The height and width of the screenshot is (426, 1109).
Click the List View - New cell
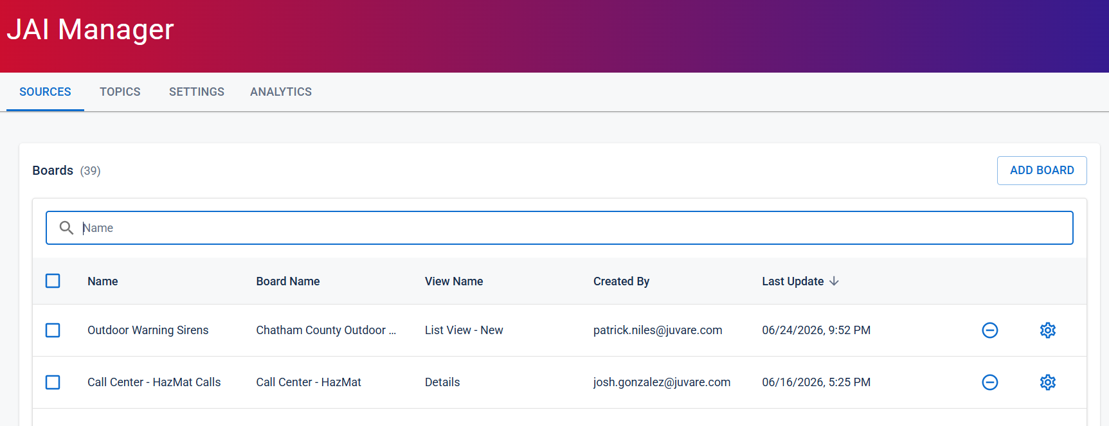click(464, 330)
